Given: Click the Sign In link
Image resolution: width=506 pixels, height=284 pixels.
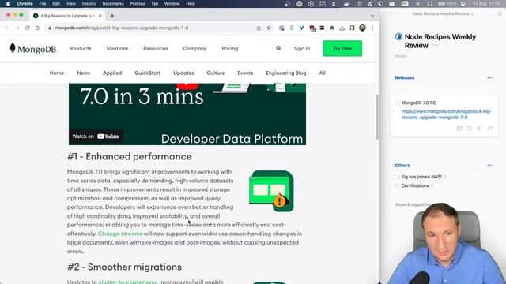Looking at the screenshot, I should (x=302, y=48).
